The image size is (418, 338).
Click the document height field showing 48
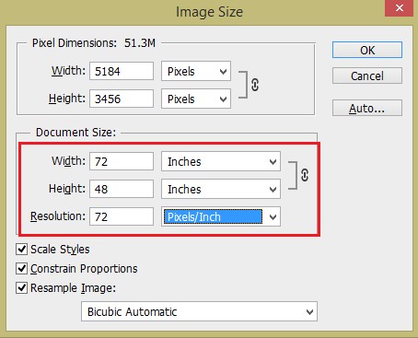point(122,189)
